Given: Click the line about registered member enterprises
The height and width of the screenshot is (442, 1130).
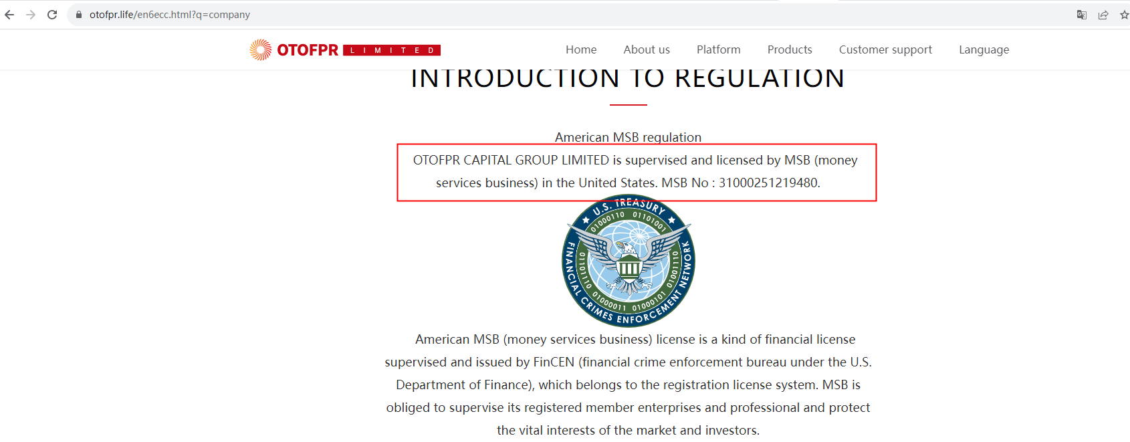Looking at the screenshot, I should 629,407.
